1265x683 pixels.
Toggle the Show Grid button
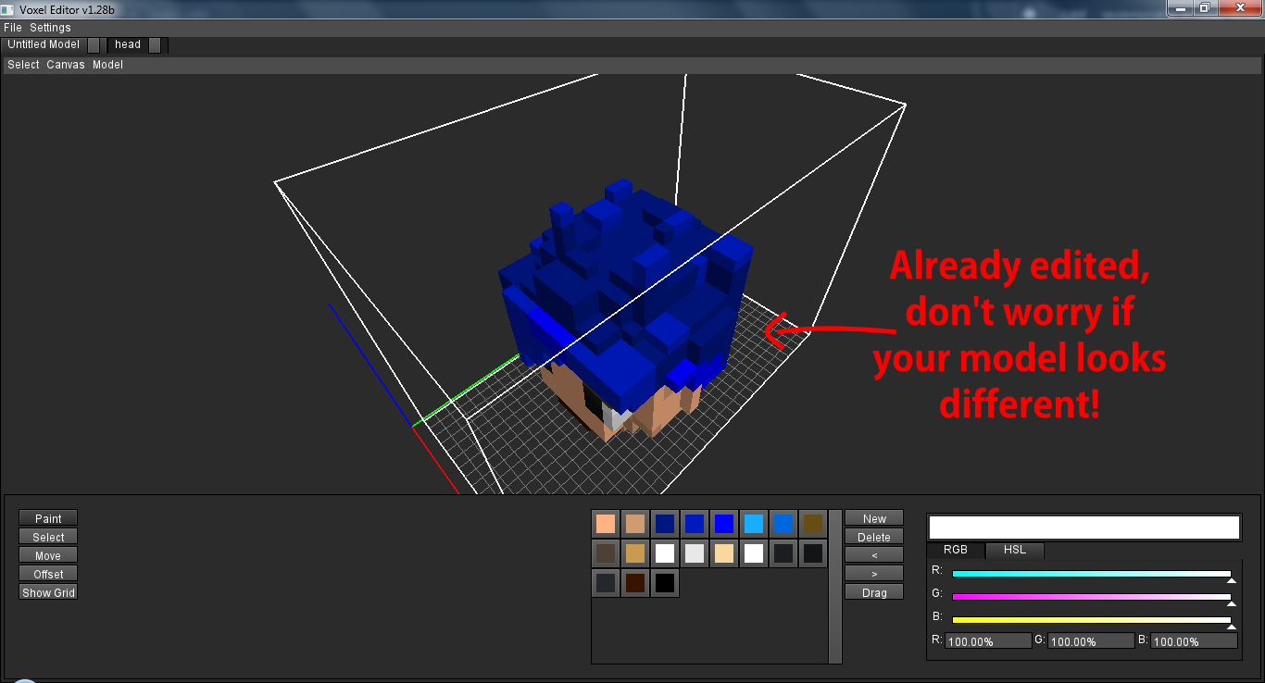(48, 592)
